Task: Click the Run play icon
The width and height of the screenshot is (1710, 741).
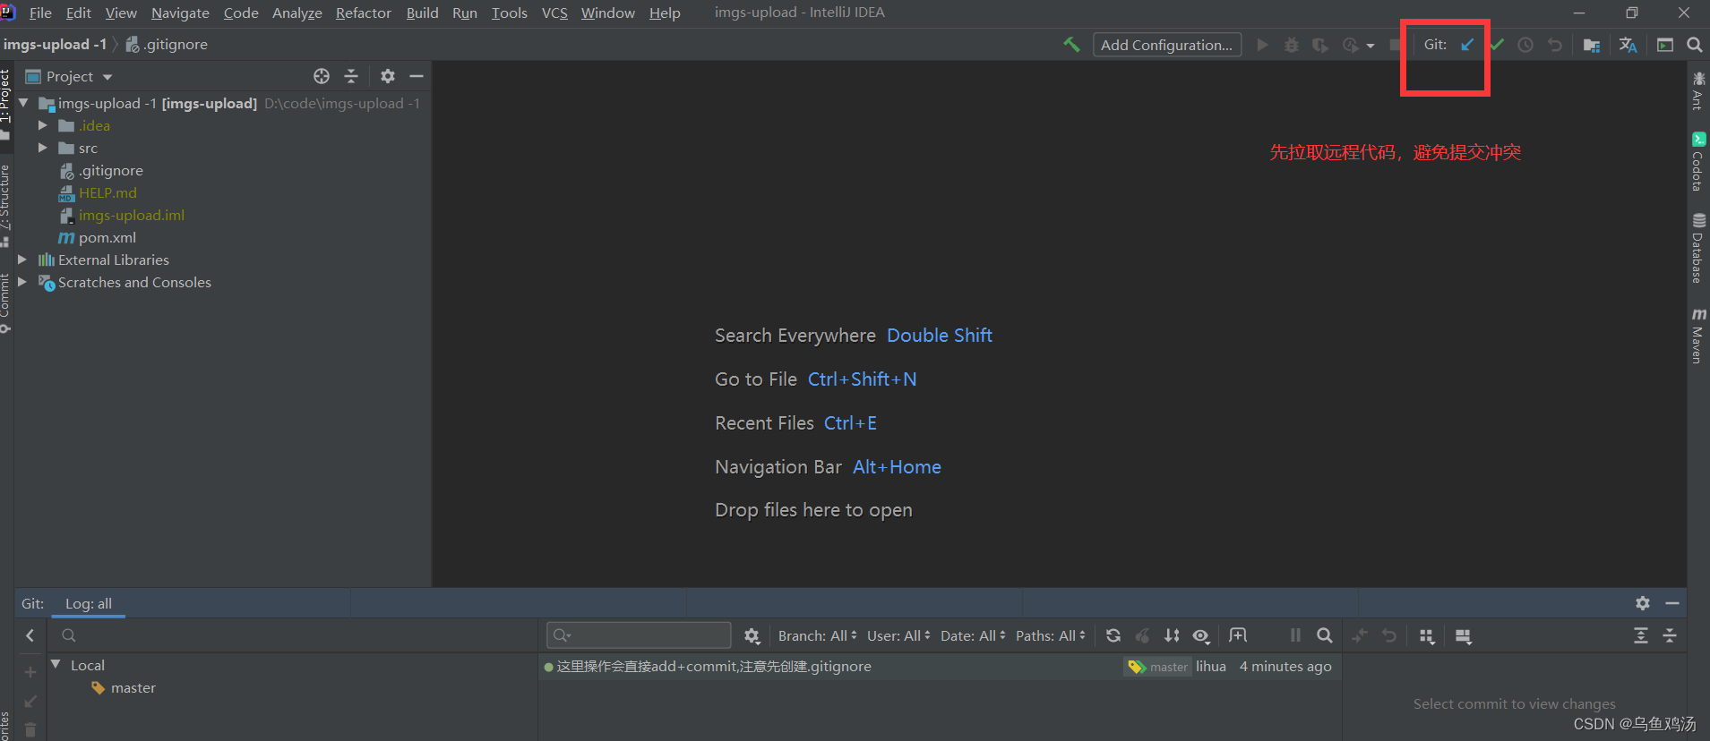Action: click(x=1262, y=45)
